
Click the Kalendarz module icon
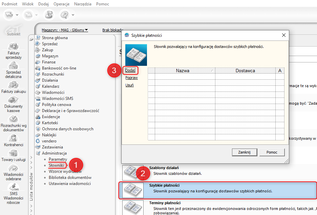coord(38,86)
